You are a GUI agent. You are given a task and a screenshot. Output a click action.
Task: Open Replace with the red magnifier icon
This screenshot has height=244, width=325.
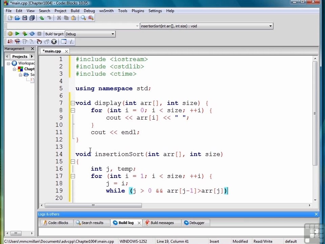pos(91,18)
